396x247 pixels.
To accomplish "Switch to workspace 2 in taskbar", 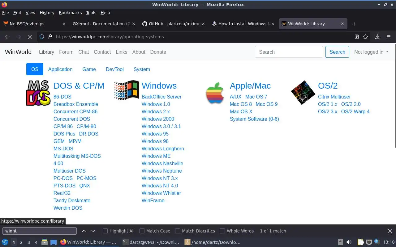I will pyautogui.click(x=21, y=242).
